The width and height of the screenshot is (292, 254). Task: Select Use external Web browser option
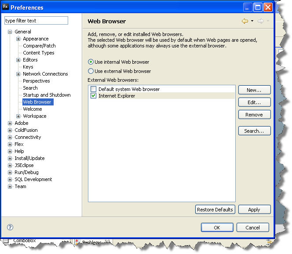[91, 71]
